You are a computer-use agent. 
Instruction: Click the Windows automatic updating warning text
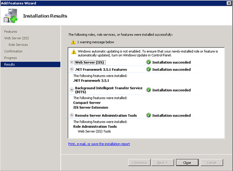(148, 53)
